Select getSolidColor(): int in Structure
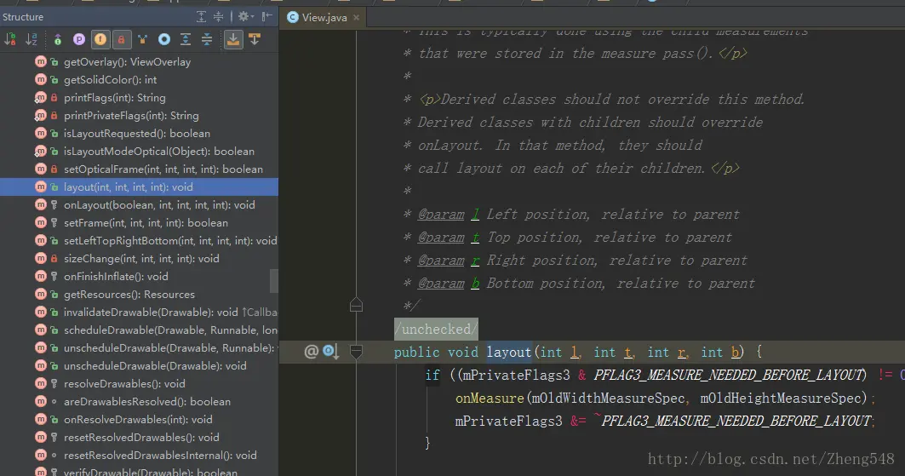 pyautogui.click(x=110, y=80)
